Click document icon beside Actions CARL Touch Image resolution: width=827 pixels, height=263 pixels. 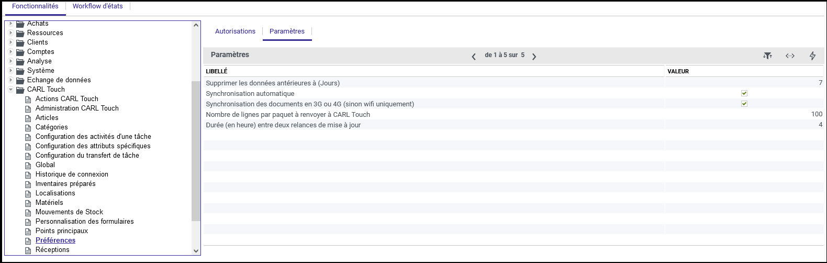click(x=28, y=99)
